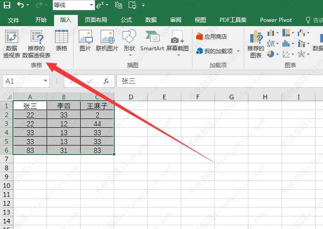Insert a scatter chart
323x229 pixels.
coord(286,54)
